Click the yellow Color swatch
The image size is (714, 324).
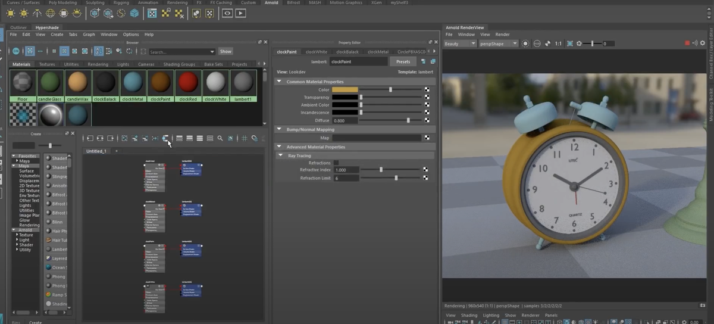click(345, 89)
